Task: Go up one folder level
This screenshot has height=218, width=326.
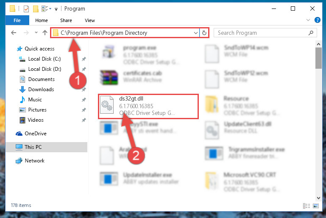Action: click(45, 33)
